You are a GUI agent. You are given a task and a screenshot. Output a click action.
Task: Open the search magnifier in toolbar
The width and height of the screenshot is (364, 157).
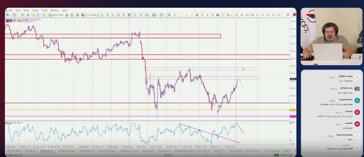[x=288, y=15]
